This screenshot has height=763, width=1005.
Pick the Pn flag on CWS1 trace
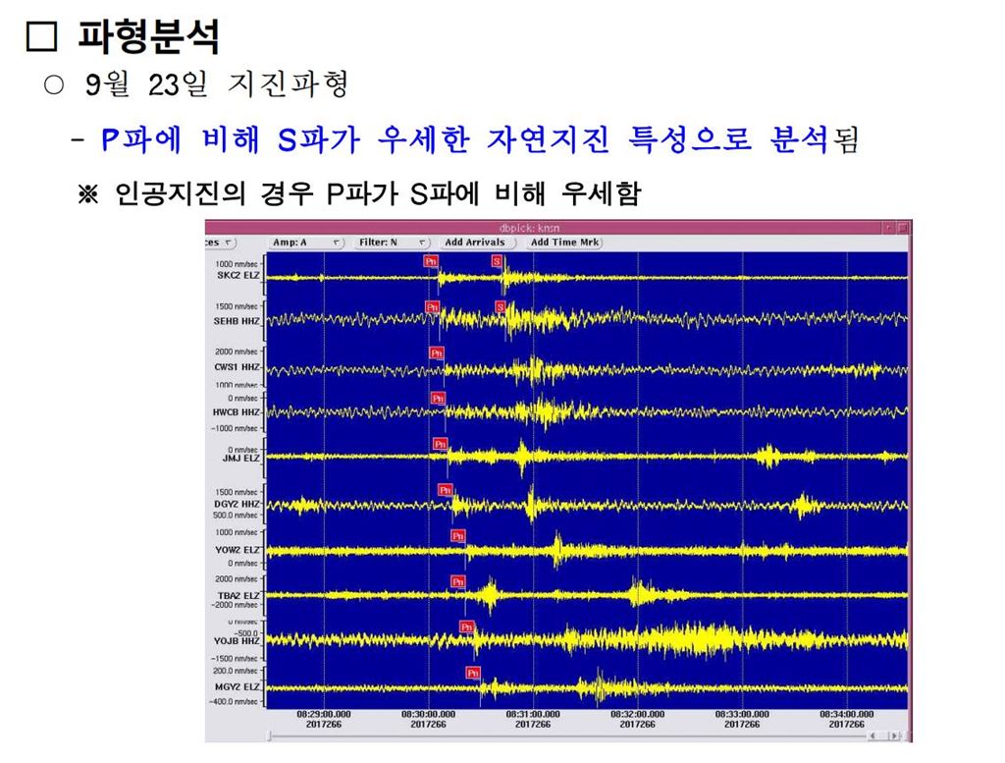[x=437, y=353]
